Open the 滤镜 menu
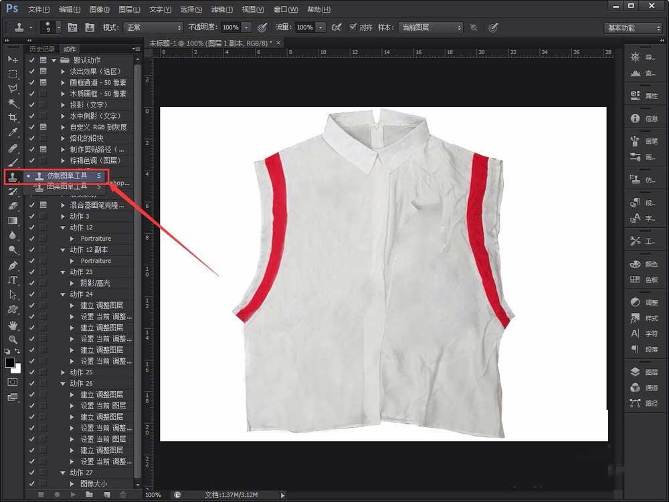 coord(221,9)
